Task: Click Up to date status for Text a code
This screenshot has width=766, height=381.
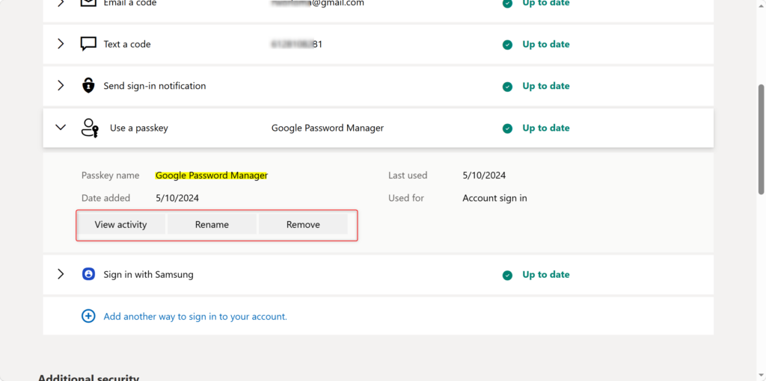Action: tap(545, 44)
